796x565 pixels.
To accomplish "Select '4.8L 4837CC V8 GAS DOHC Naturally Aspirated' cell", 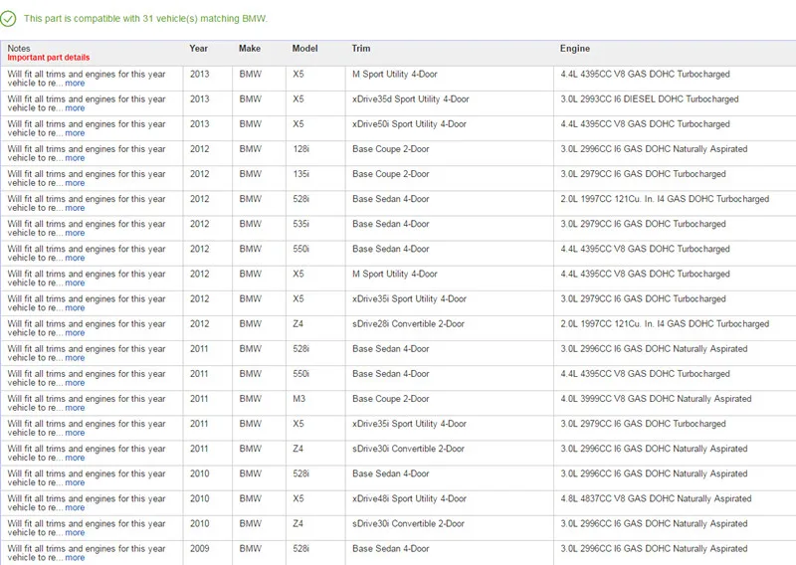I will (x=656, y=498).
